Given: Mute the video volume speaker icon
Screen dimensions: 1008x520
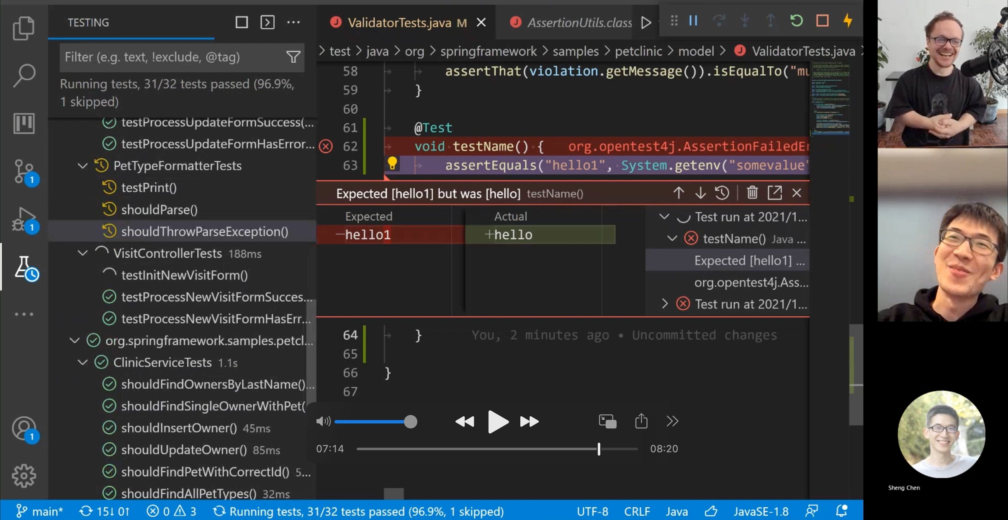Looking at the screenshot, I should click(x=323, y=421).
